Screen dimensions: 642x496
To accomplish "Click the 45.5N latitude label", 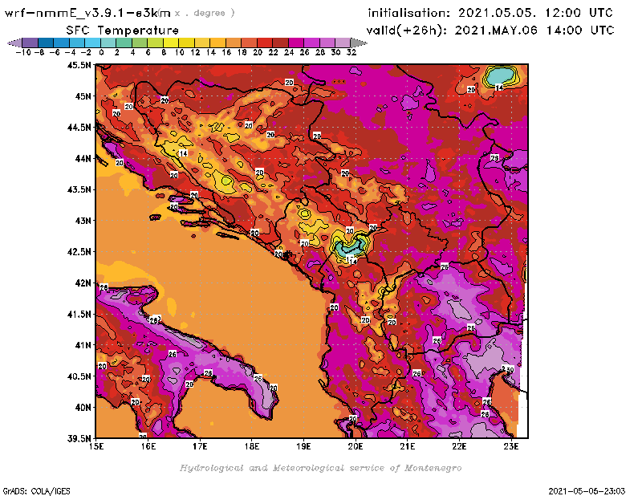I will [79, 65].
